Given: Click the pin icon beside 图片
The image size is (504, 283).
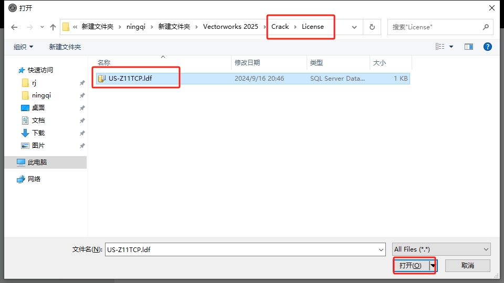Looking at the screenshot, I should pyautogui.click(x=82, y=146).
